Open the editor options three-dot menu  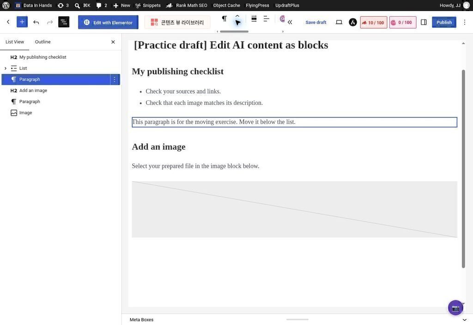(465, 22)
